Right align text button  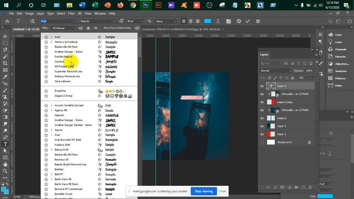pyautogui.click(x=197, y=21)
